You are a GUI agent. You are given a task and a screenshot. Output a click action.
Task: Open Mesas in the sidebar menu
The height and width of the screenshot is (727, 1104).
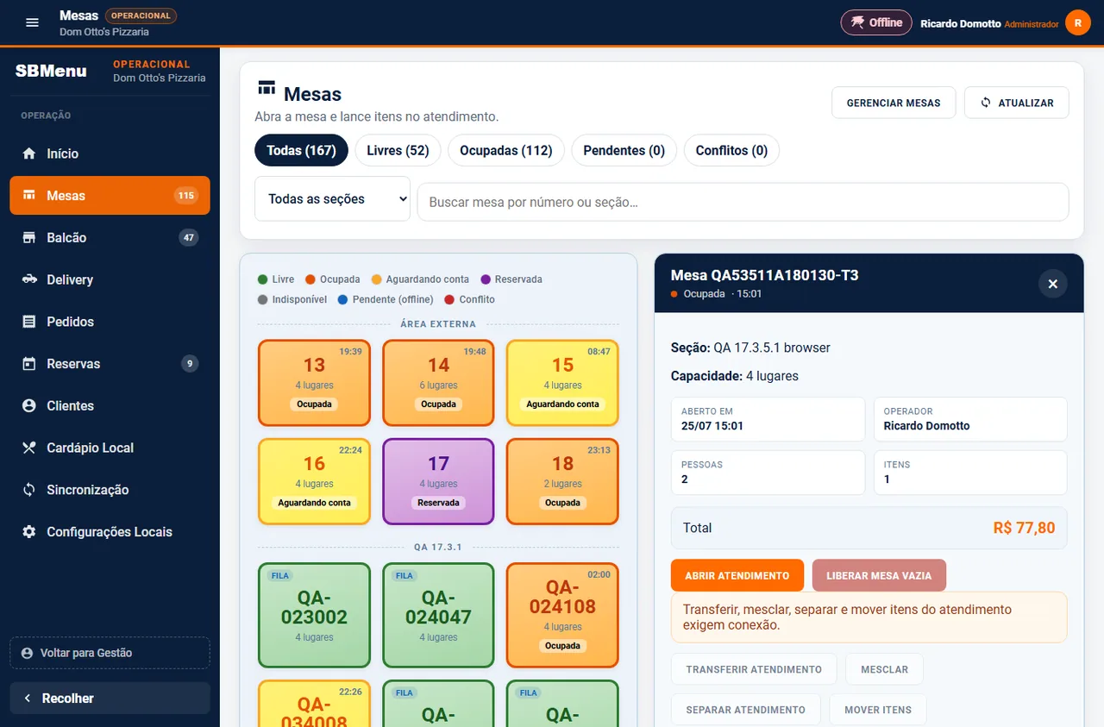(x=110, y=196)
